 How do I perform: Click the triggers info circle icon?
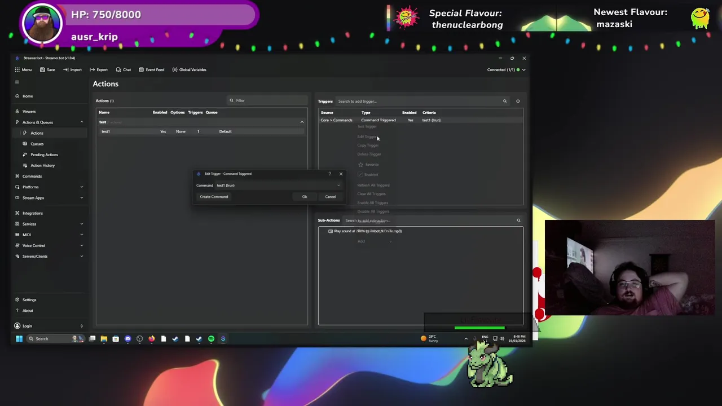tap(518, 101)
